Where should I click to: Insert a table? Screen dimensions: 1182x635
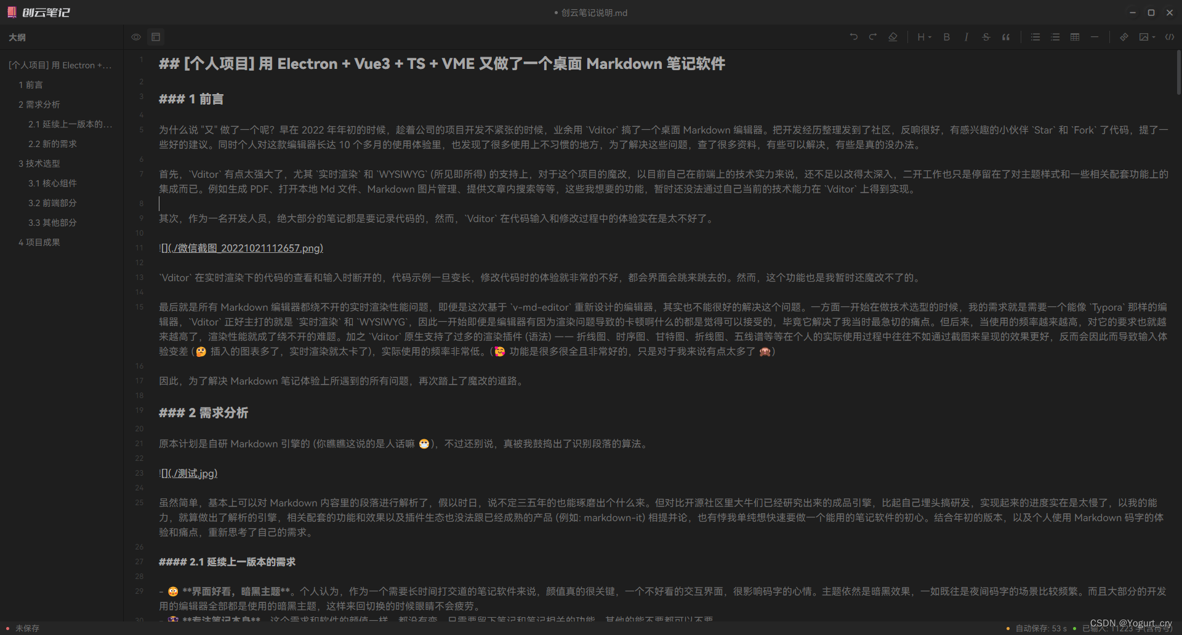click(x=1074, y=37)
